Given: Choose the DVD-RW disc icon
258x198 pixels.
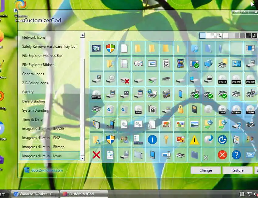Looking at the screenshot, I should 96,94.
